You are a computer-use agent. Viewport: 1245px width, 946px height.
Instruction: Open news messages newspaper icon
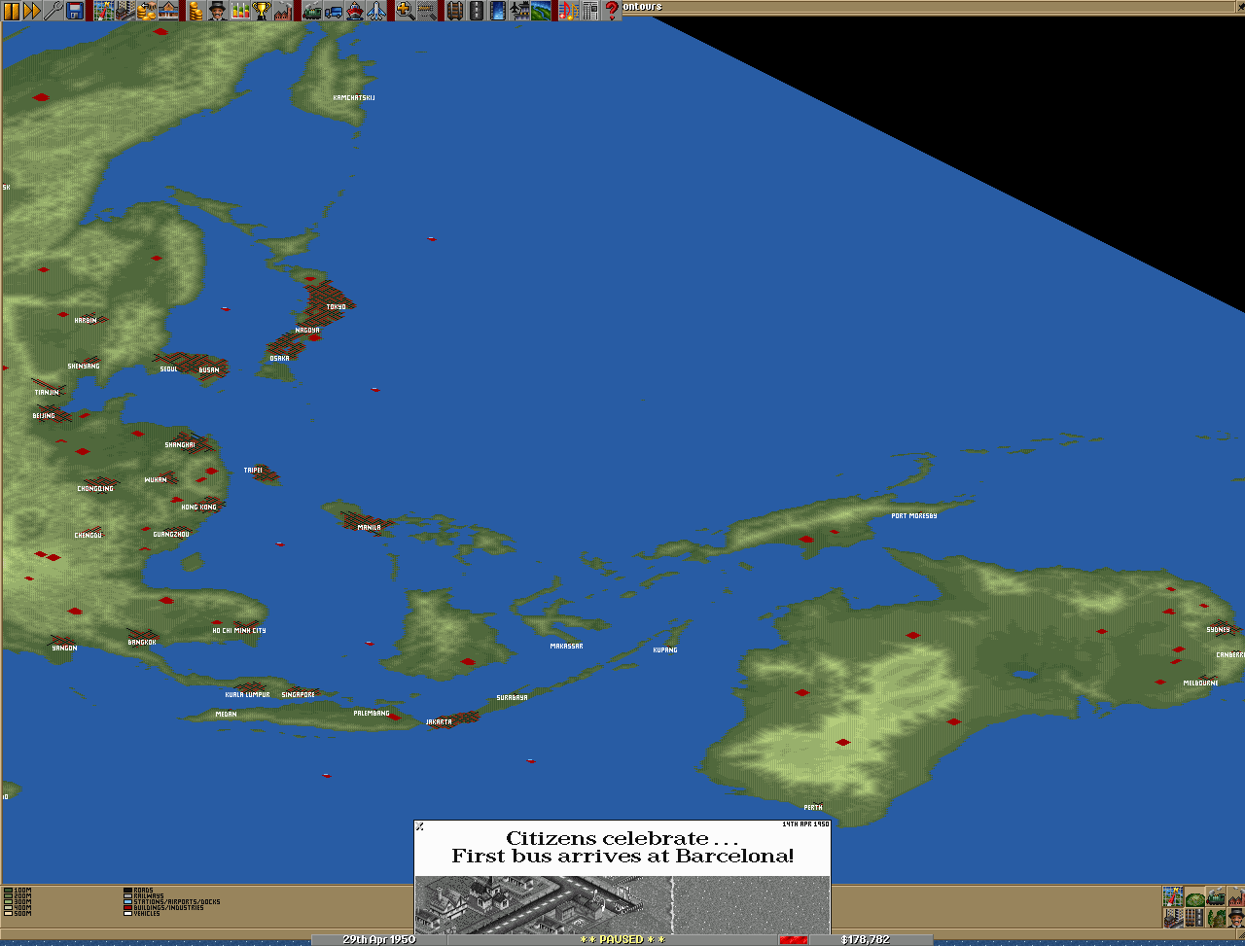coord(589,11)
